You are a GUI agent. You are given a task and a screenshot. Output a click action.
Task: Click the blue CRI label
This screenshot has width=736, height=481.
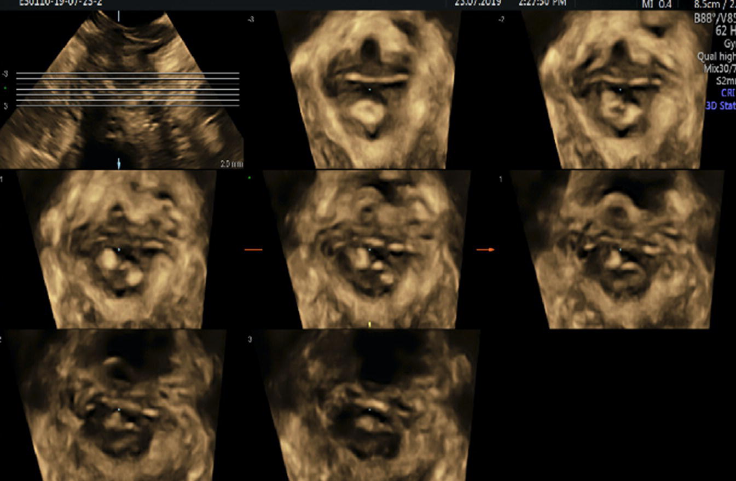click(728, 94)
